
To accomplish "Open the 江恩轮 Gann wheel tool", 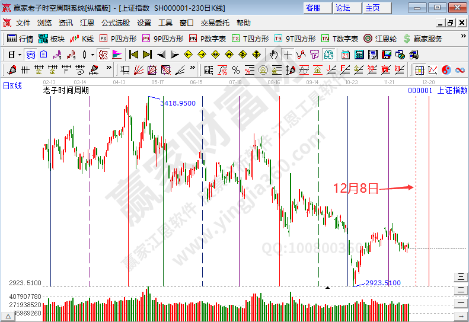I will pos(378,39).
